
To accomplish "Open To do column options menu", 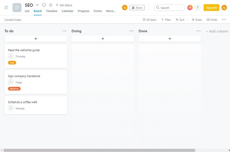I will coord(64,31).
